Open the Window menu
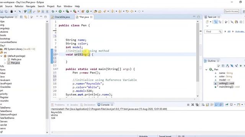Viewport: 245px width, 137px height. 68,6
